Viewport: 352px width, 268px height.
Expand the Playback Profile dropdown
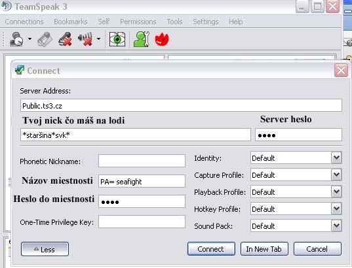pos(336,192)
